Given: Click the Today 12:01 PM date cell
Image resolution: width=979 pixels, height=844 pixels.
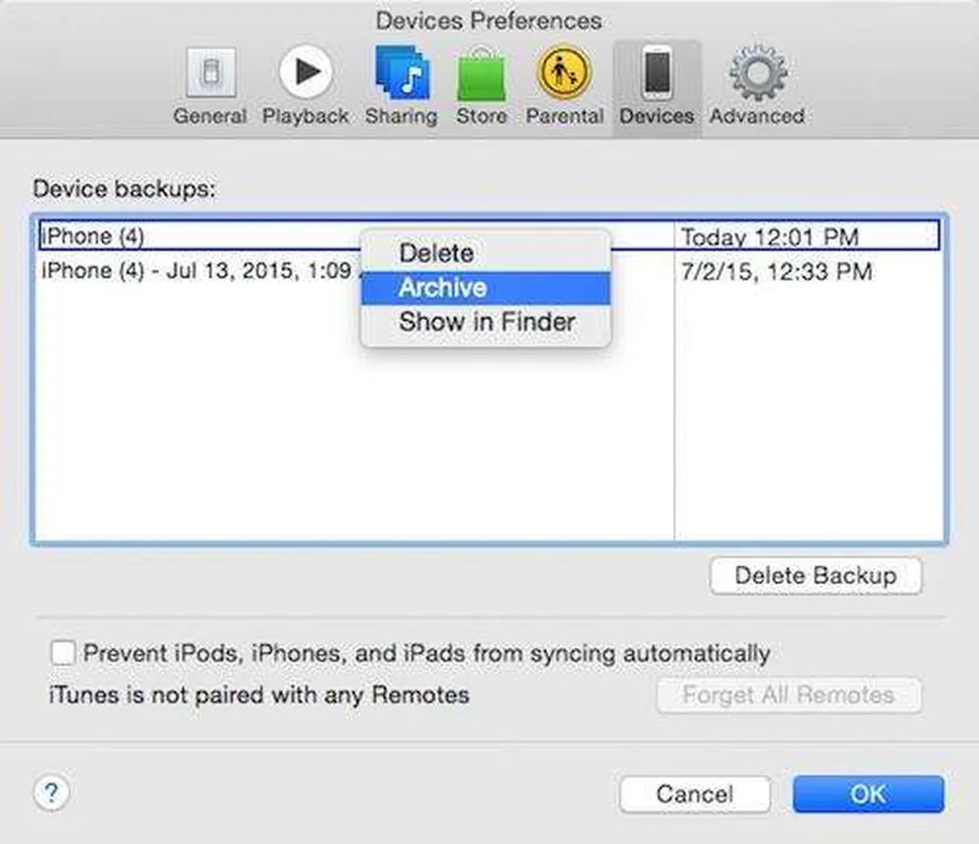Looking at the screenshot, I should 770,237.
